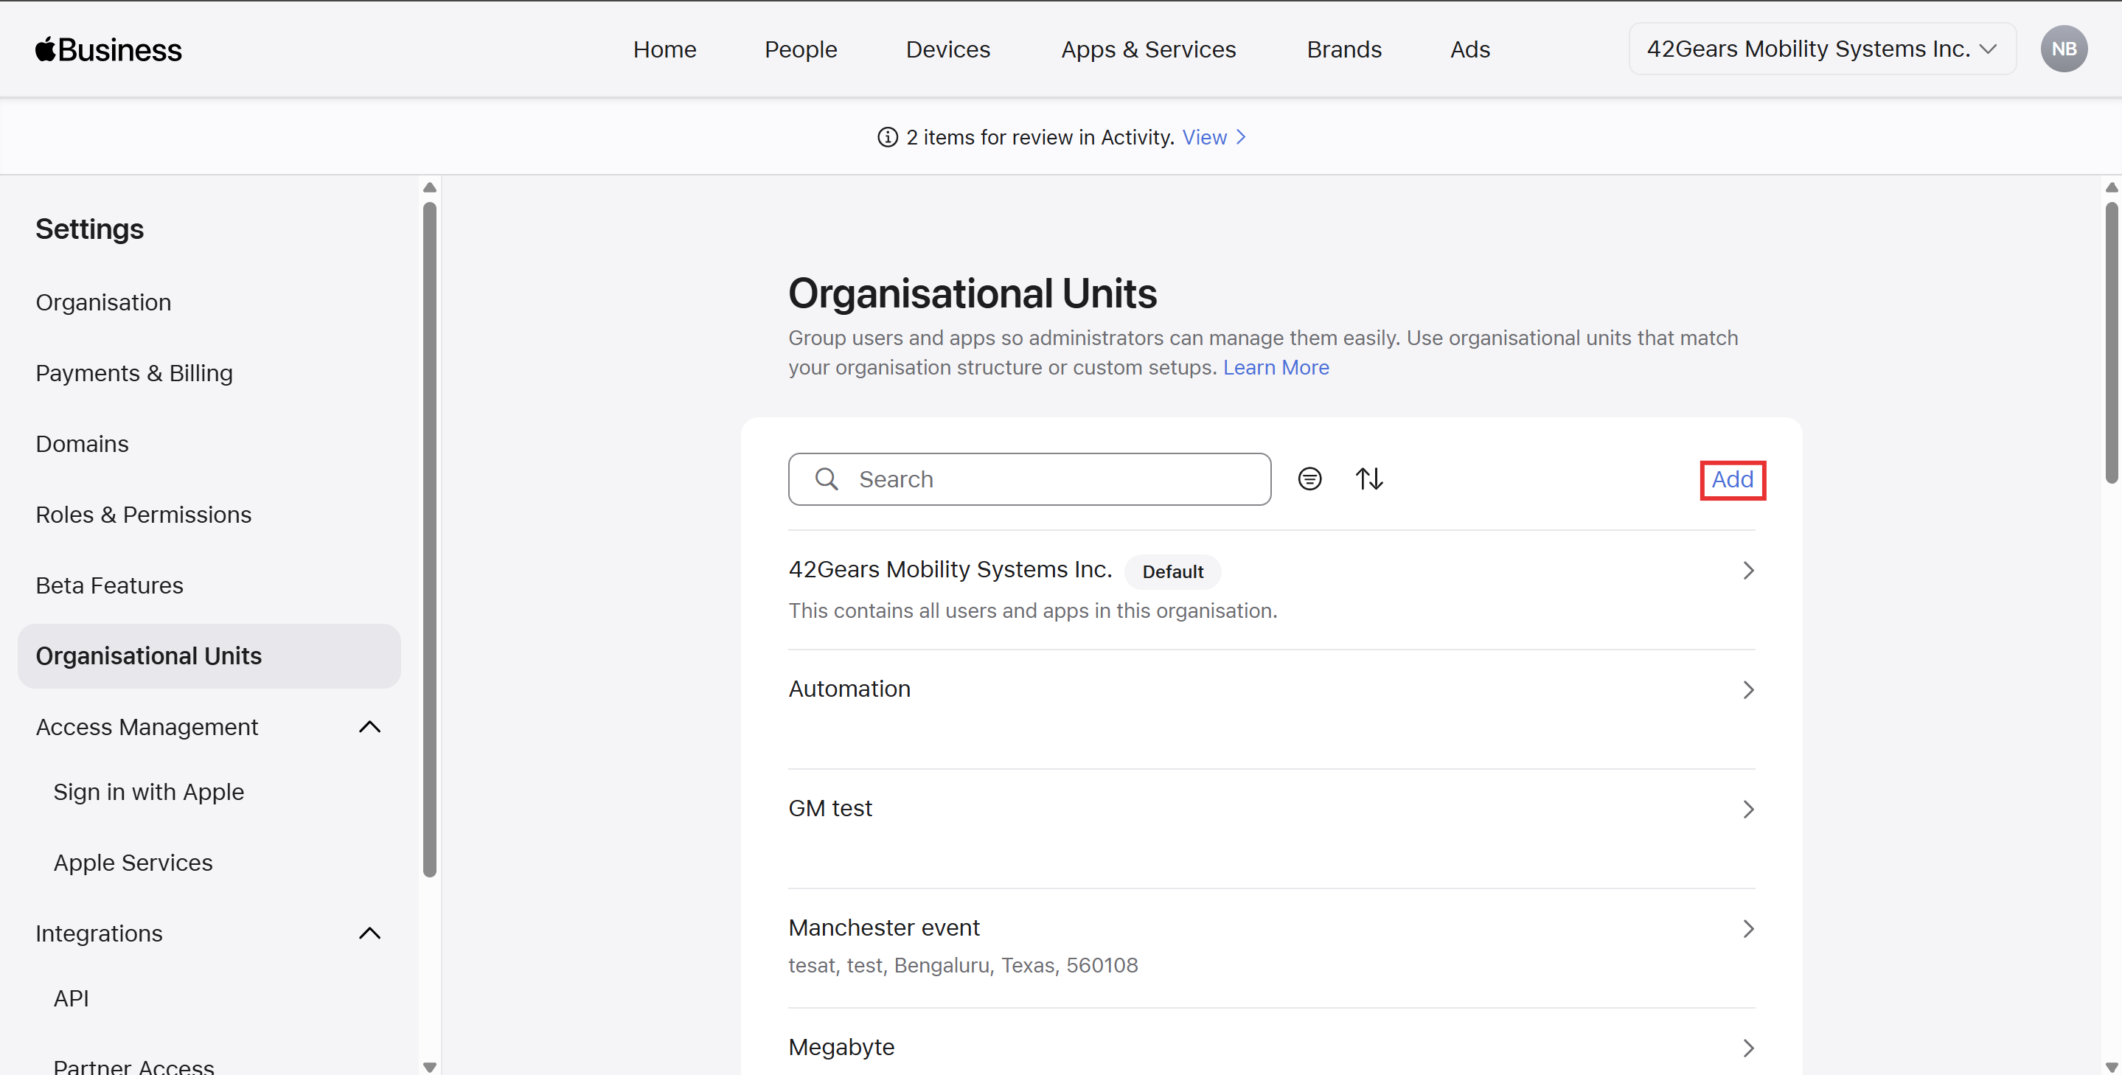Open the Devices tab
This screenshot has height=1075, width=2122.
[x=947, y=49]
